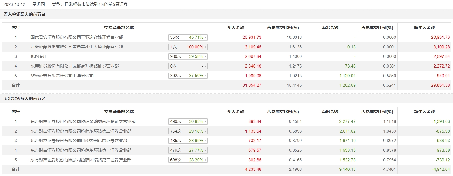Open the 185次 28.65% dropdown
453x176 pixels.
(x=188, y=141)
